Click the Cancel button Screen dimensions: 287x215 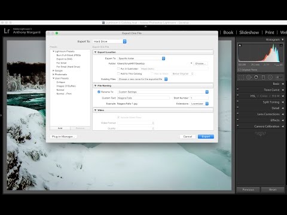tap(188, 137)
